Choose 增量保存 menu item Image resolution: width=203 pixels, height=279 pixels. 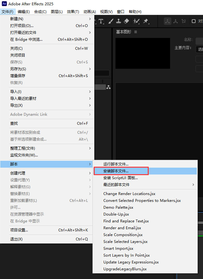point(47,76)
